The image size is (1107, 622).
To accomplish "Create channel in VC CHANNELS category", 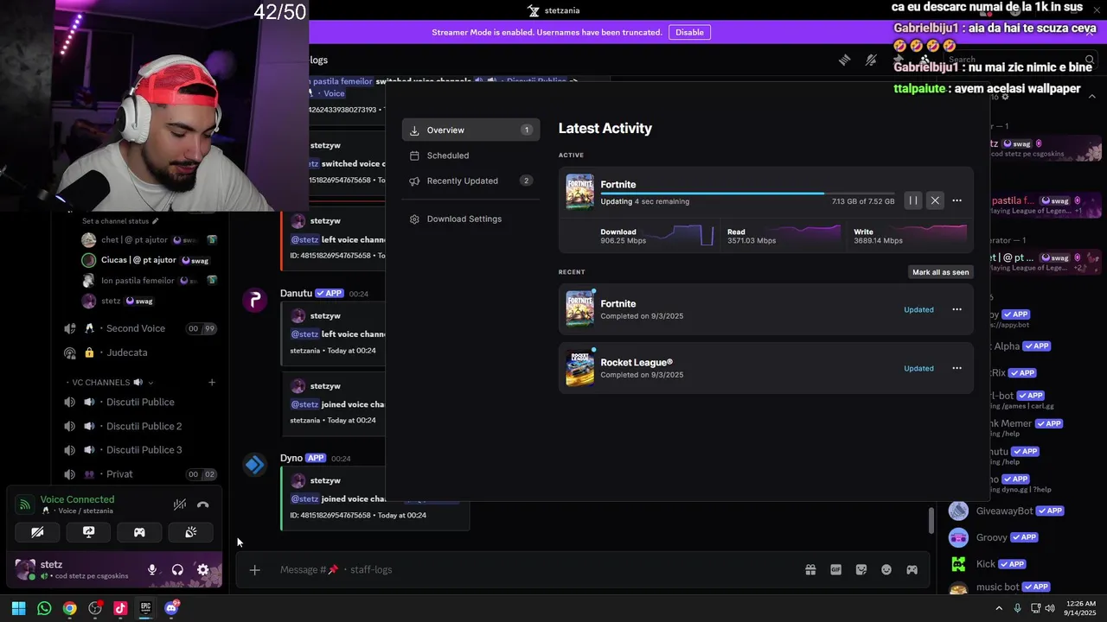I will tap(212, 383).
